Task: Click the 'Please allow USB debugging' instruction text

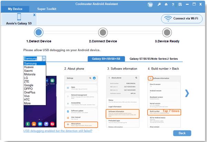Action: pos(62,50)
